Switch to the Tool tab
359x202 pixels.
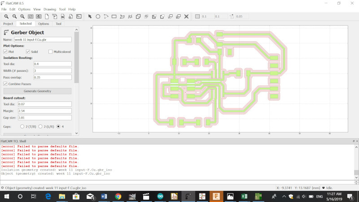pyautogui.click(x=58, y=24)
